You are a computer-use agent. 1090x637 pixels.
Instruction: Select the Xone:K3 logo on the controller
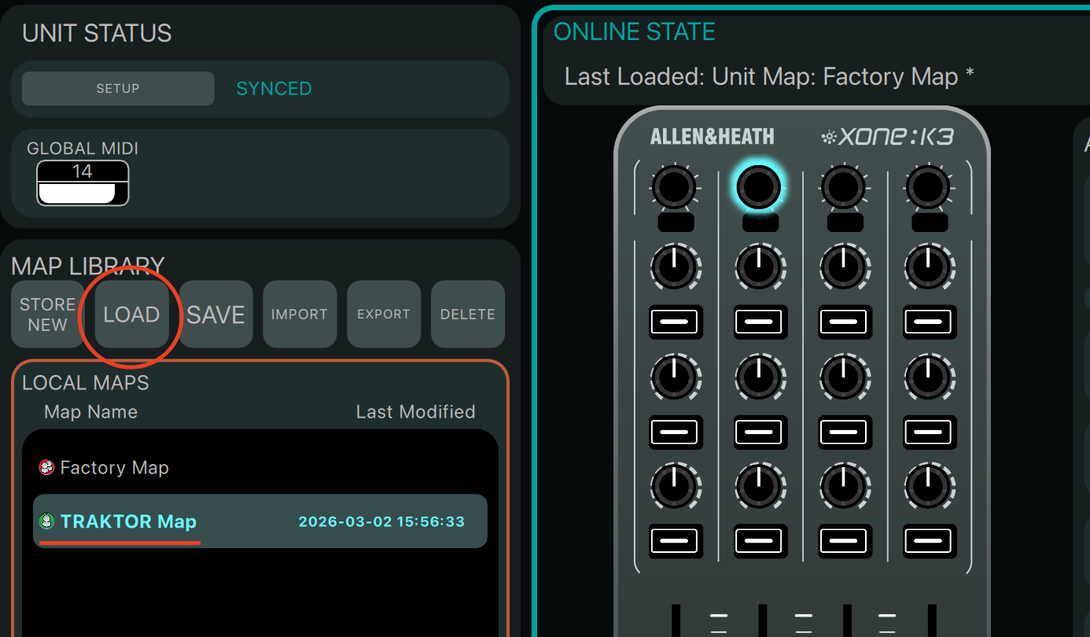pyautogui.click(x=888, y=137)
